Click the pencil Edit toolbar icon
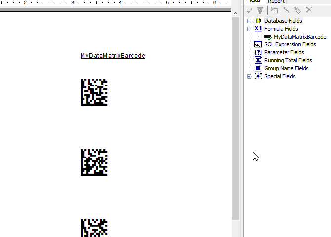This screenshot has height=237, width=331. click(286, 10)
